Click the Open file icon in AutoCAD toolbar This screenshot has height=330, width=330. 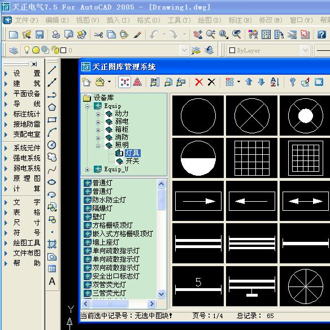point(27,34)
